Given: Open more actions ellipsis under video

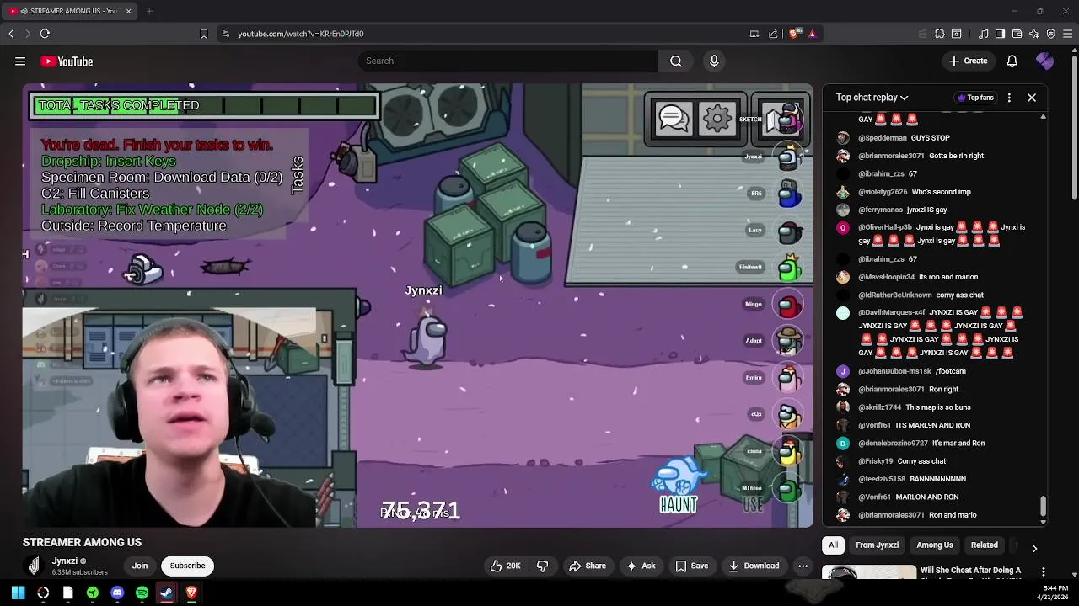Looking at the screenshot, I should click(x=803, y=566).
